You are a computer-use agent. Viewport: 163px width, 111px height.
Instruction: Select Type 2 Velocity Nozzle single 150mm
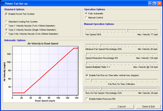(7, 30)
